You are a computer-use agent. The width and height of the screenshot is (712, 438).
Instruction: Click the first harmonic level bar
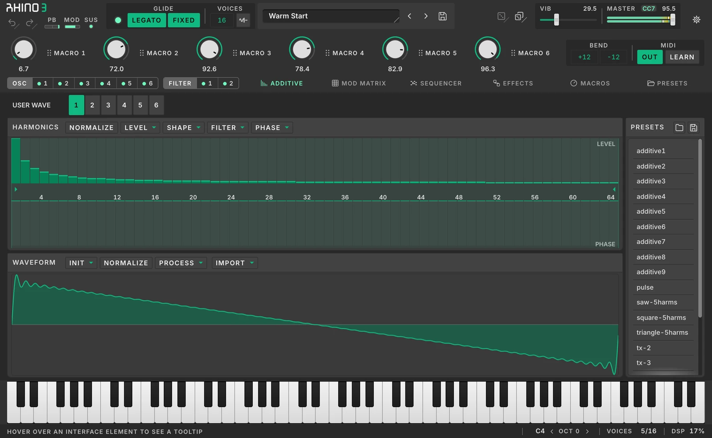[16, 161]
